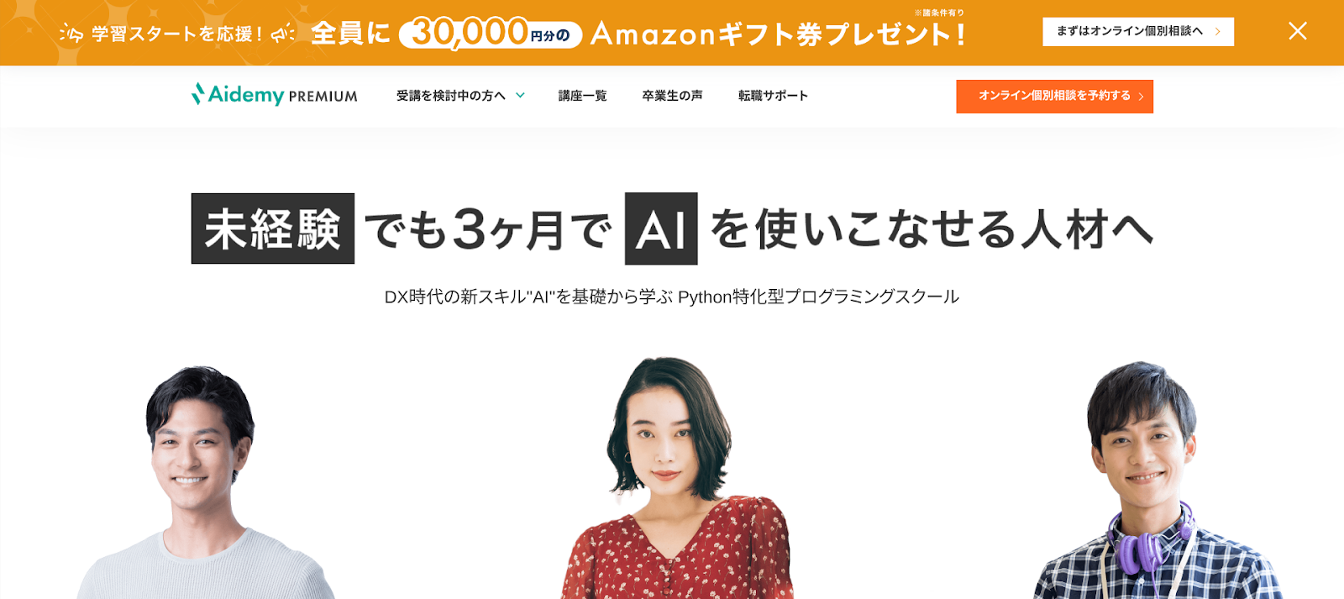1344x599 pixels.
Task: Go to 卒業生の声 page
Action: click(672, 96)
